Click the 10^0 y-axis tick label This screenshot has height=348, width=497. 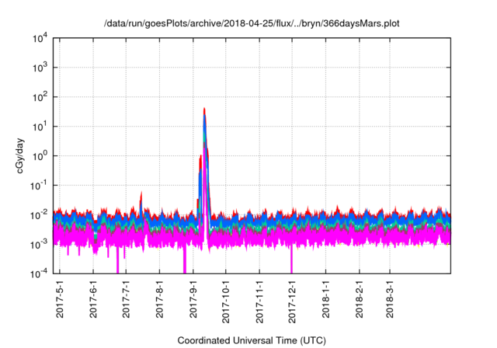pyautogui.click(x=40, y=156)
